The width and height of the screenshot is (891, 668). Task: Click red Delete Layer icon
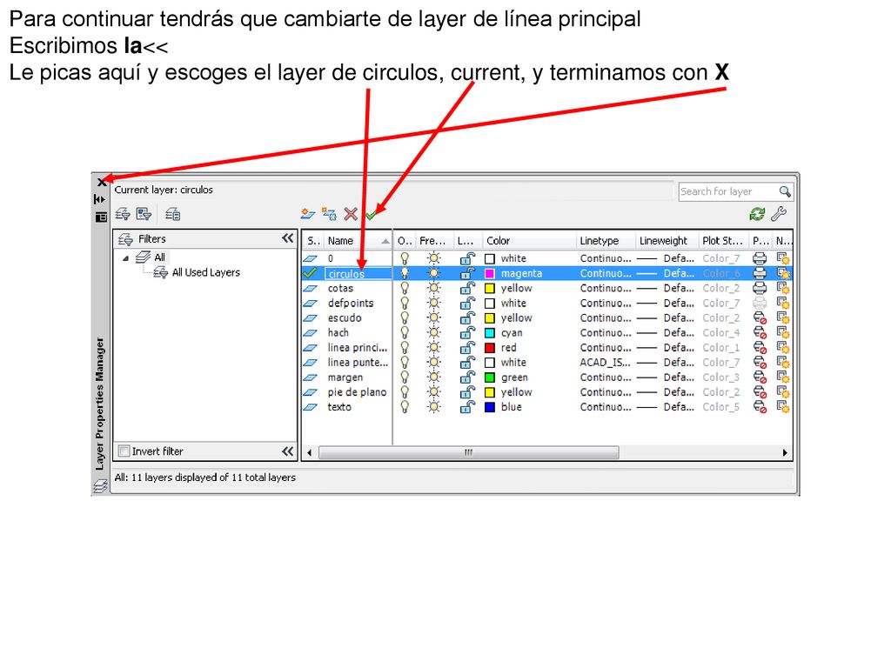(351, 214)
